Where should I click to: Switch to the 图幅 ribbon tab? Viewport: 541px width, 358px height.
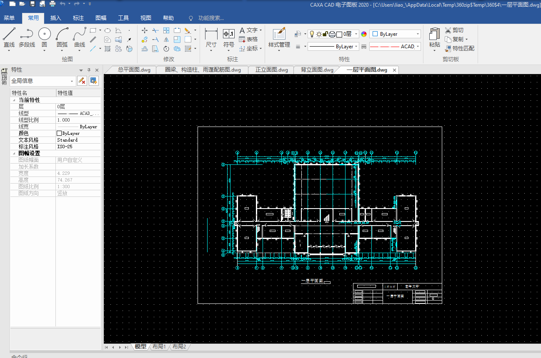pyautogui.click(x=101, y=18)
